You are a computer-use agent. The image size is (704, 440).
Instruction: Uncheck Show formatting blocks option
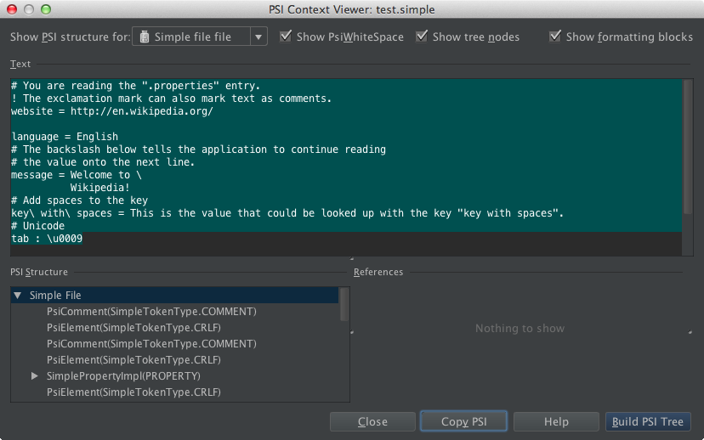tap(555, 37)
